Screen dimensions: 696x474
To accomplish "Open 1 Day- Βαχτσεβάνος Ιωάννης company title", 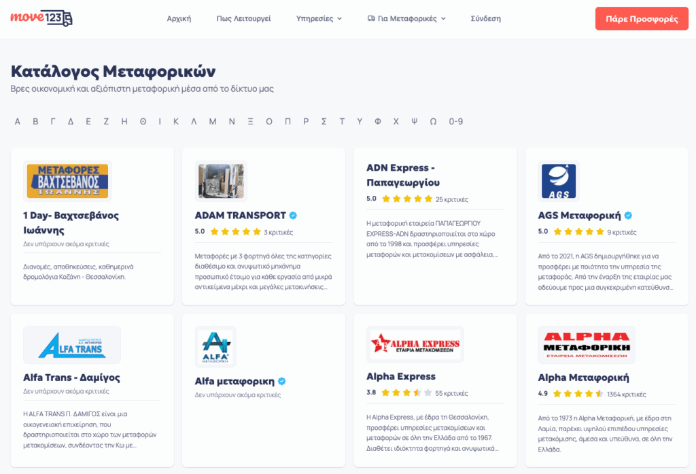I will [71, 222].
